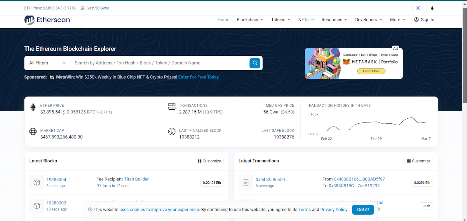Click the Dashboard link in MetaMask ad
467x221 pixels.
coord(350,55)
